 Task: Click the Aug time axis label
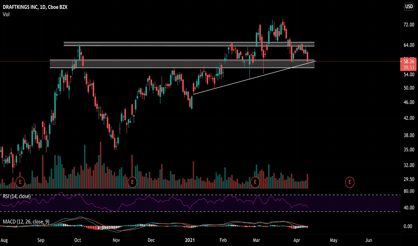[x=4, y=240]
